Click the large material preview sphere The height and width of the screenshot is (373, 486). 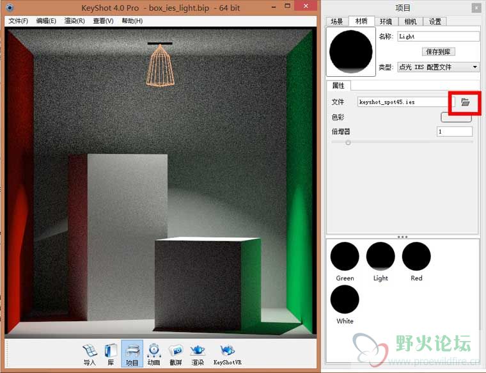351,51
